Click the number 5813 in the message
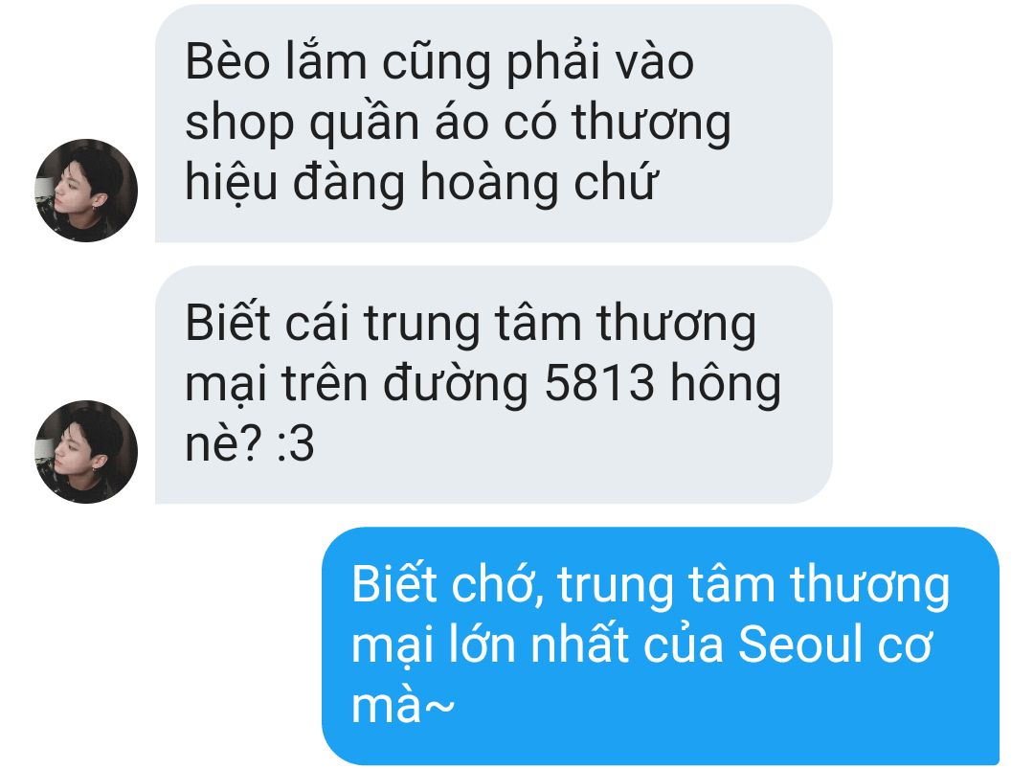Screen dimensions: 1034x769 tap(599, 382)
